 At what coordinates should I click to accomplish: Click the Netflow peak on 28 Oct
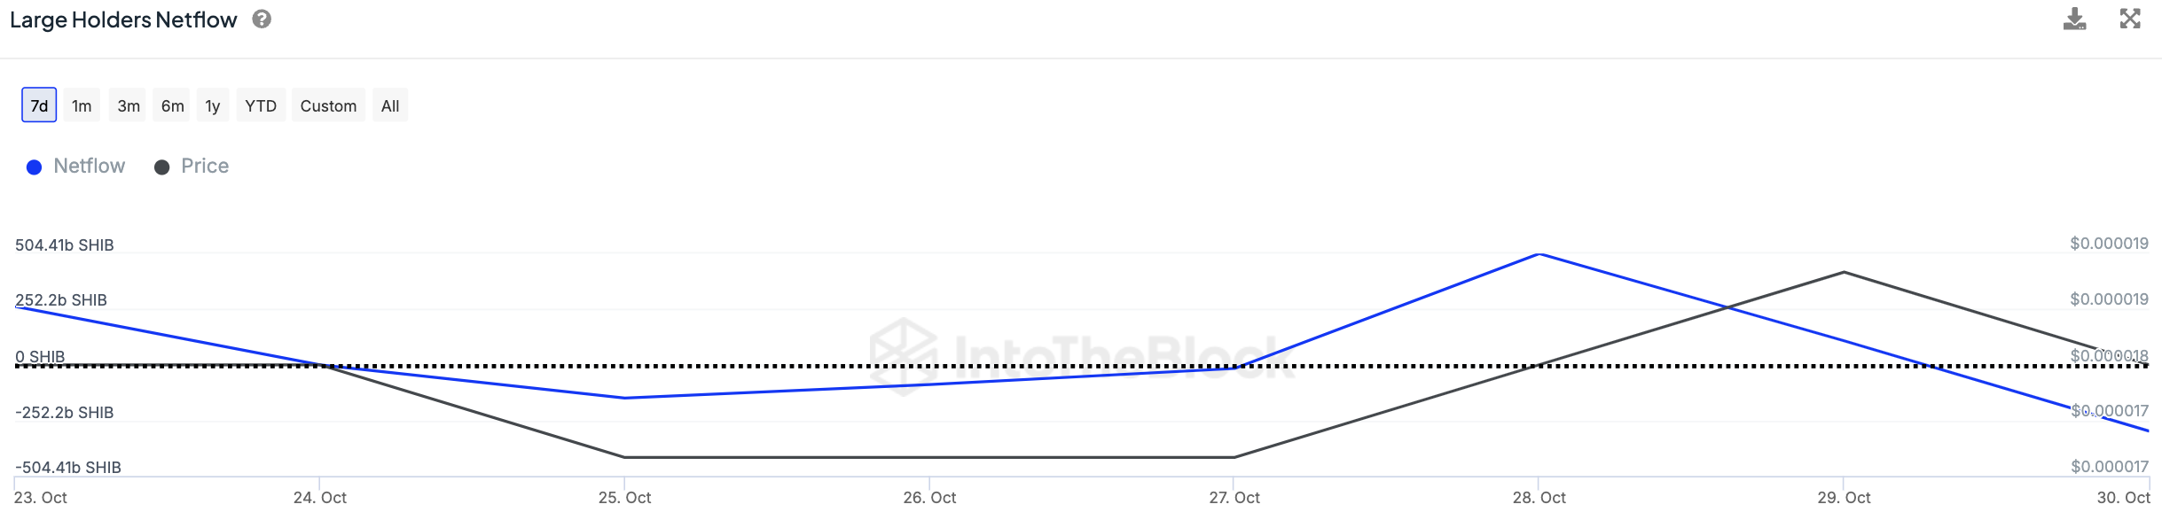(1539, 255)
